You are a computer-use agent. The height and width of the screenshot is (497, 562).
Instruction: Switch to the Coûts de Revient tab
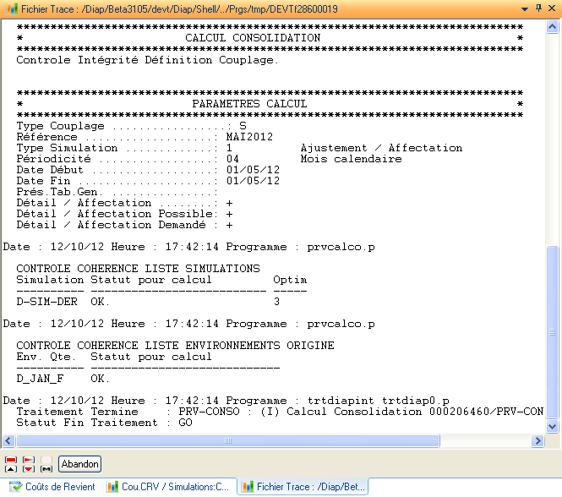59,487
